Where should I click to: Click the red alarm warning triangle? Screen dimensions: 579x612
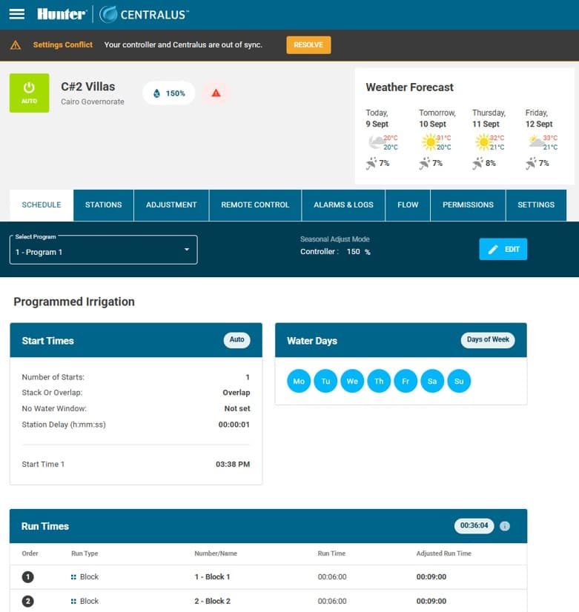click(x=216, y=93)
